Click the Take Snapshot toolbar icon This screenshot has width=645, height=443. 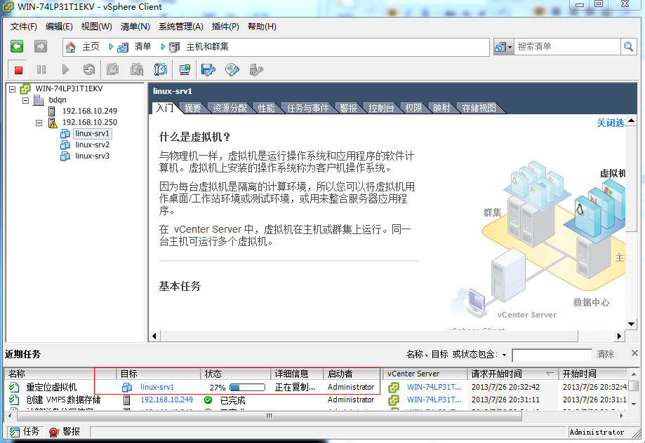coord(112,69)
